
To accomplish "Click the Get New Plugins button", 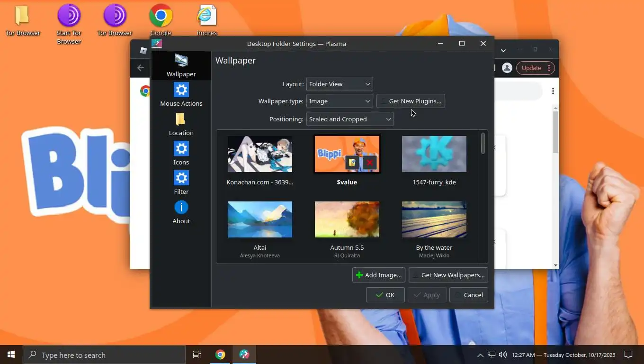I will pyautogui.click(x=411, y=101).
